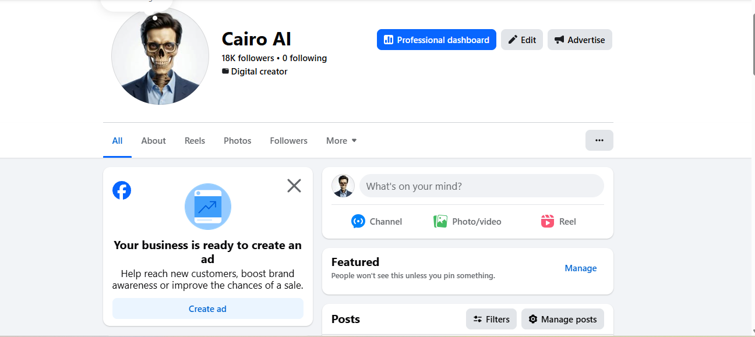Switch to the About tab
Screen dimensions: 755x337
(154, 140)
